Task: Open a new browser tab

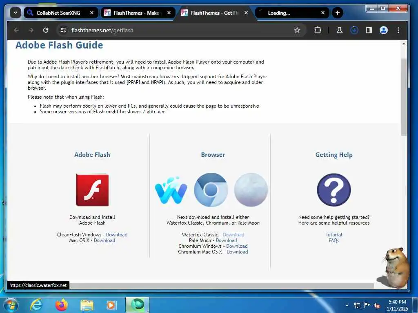Action: coord(338,13)
